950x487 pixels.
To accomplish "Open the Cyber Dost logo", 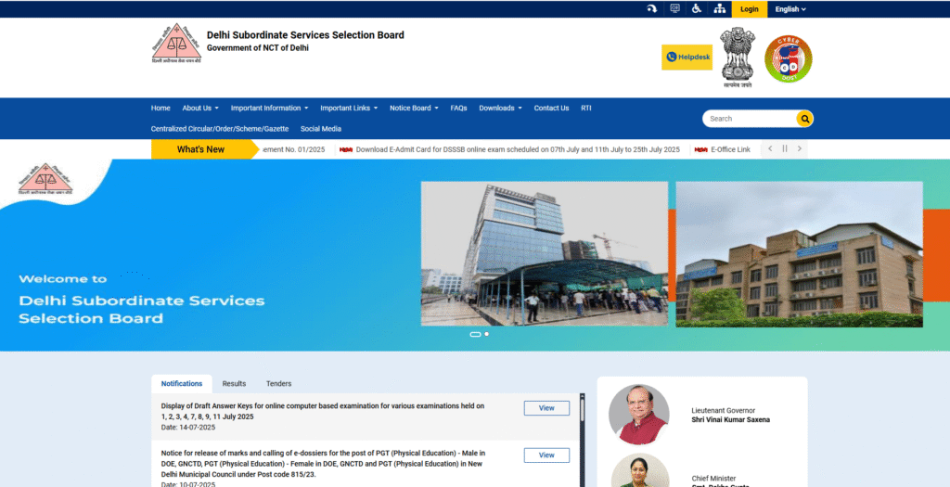I will (x=789, y=58).
